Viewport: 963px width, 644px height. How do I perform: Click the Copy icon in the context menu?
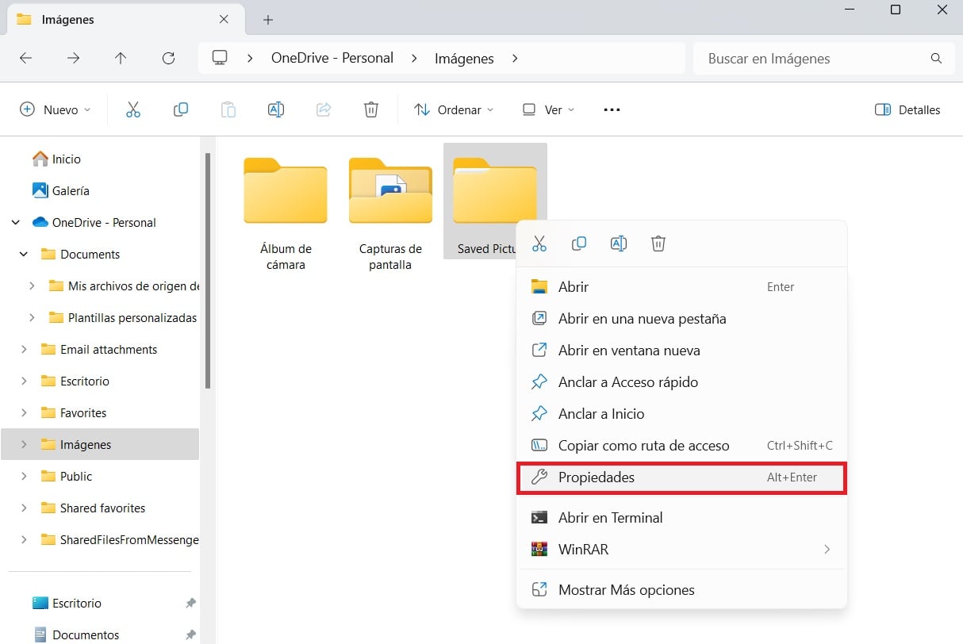[579, 243]
